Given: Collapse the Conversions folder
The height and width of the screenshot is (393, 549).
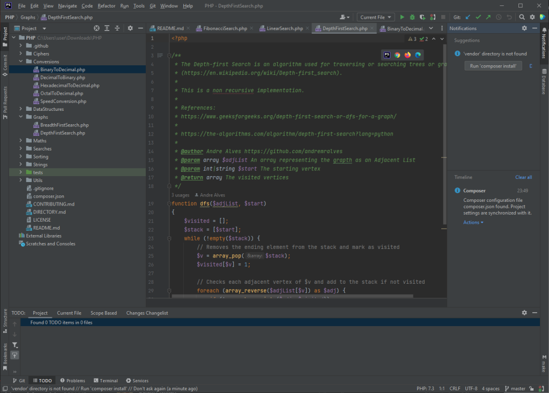Looking at the screenshot, I should (21, 62).
